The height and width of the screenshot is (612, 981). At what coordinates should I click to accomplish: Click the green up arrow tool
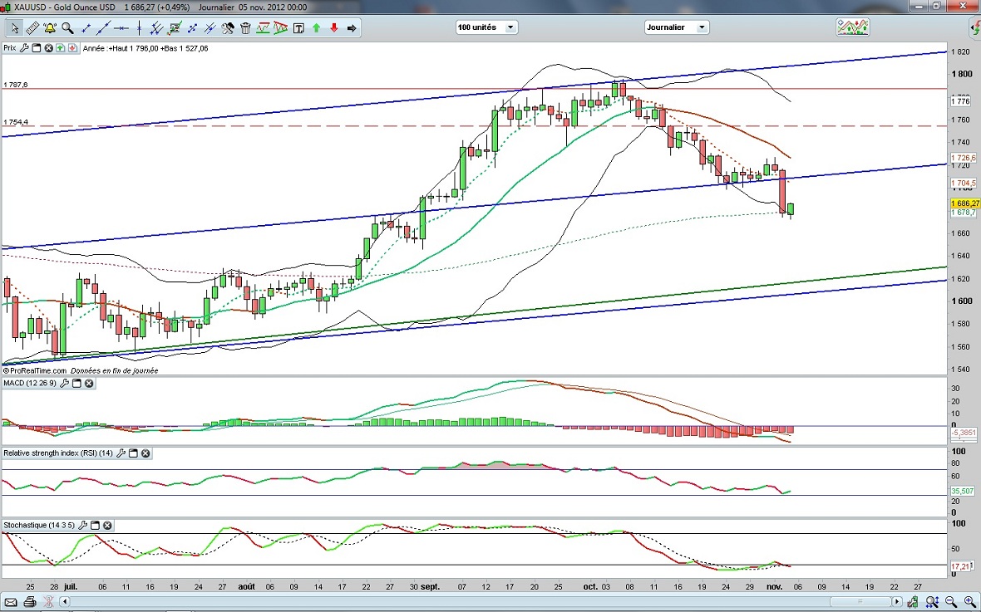(317, 28)
